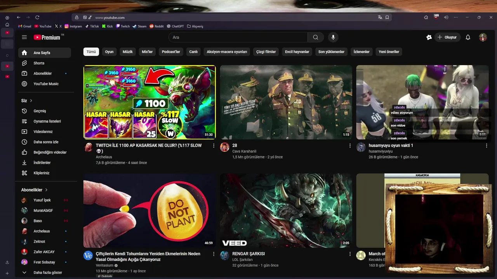Open Daha sonra izle list
497x279 pixels.
click(45, 142)
